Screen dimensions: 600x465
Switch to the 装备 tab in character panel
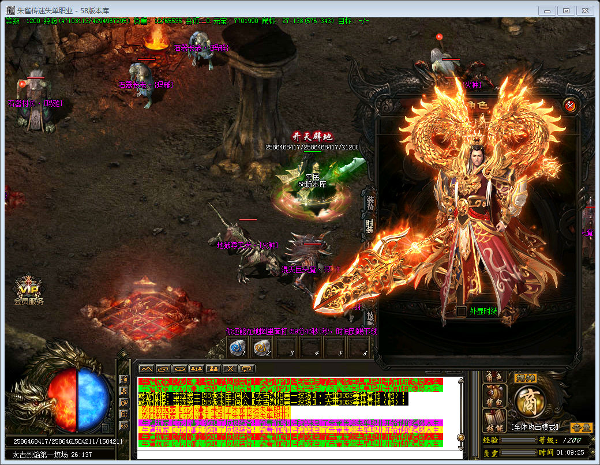pyautogui.click(x=370, y=202)
